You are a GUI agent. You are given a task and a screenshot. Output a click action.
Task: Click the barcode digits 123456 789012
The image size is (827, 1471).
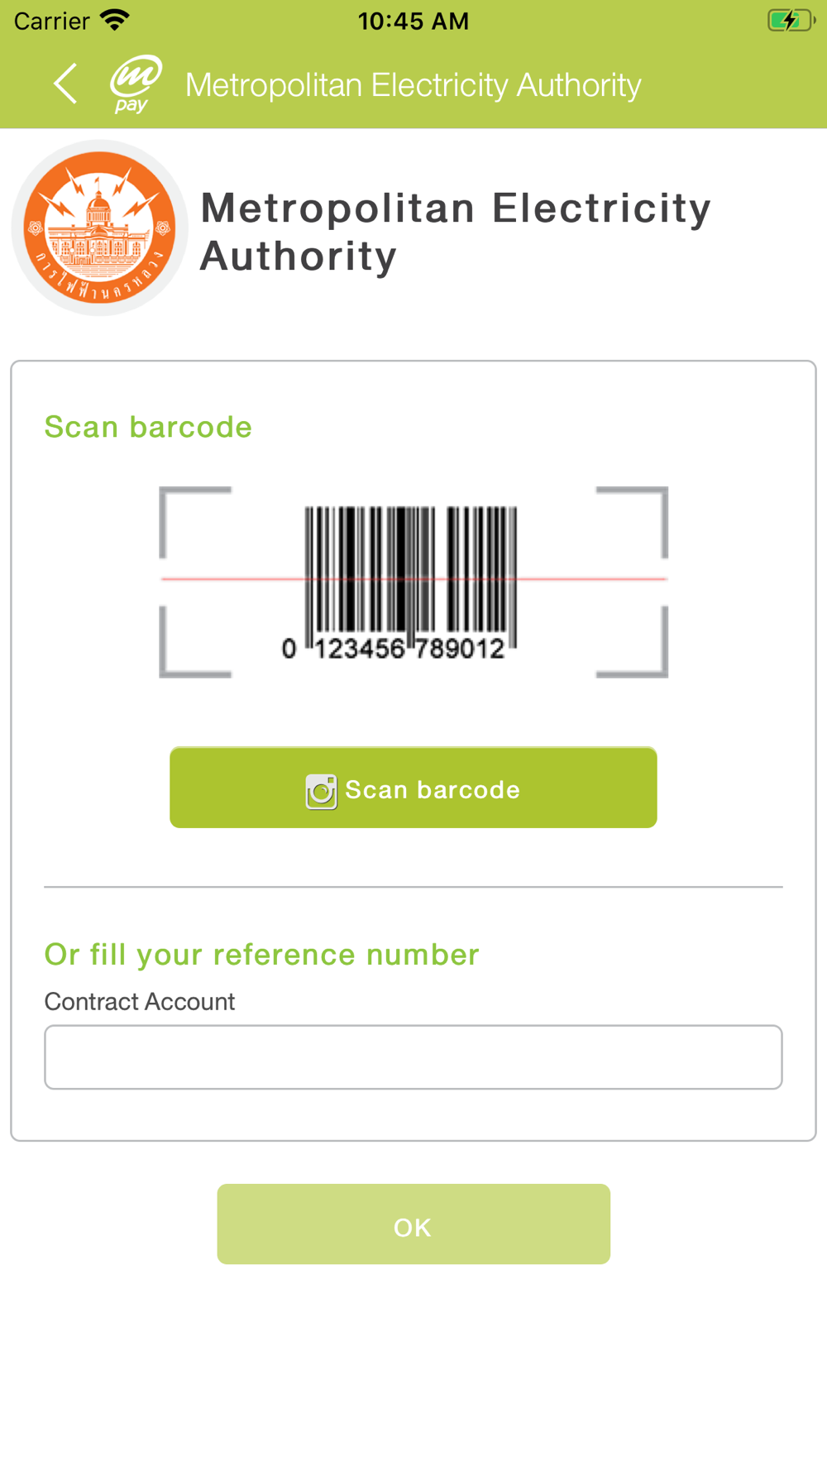coord(409,649)
